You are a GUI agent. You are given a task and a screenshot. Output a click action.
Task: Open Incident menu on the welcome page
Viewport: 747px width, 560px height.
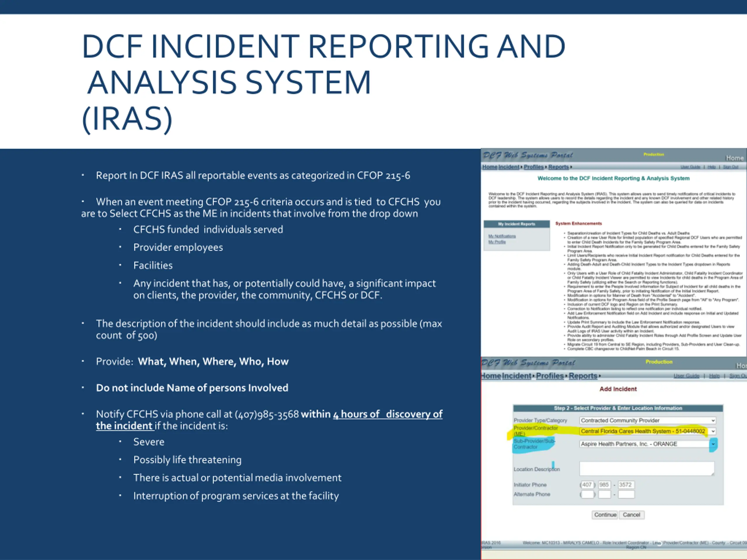[x=509, y=167]
